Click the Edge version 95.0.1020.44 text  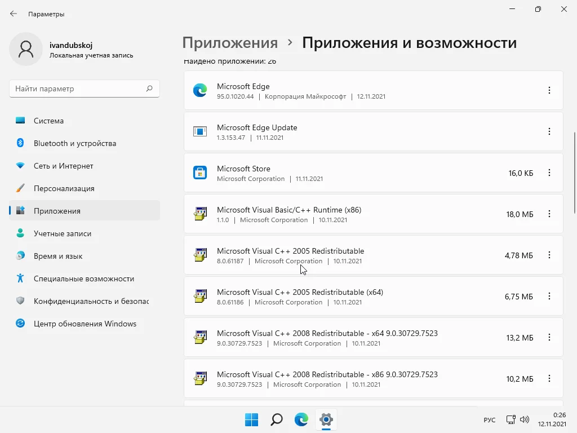click(x=235, y=96)
